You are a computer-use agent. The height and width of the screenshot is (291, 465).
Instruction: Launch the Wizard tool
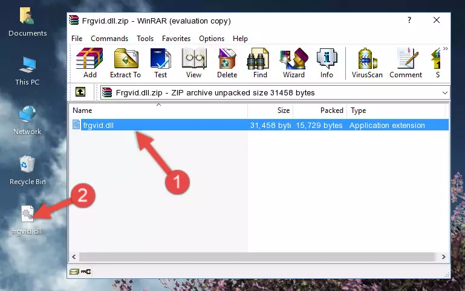(x=294, y=63)
